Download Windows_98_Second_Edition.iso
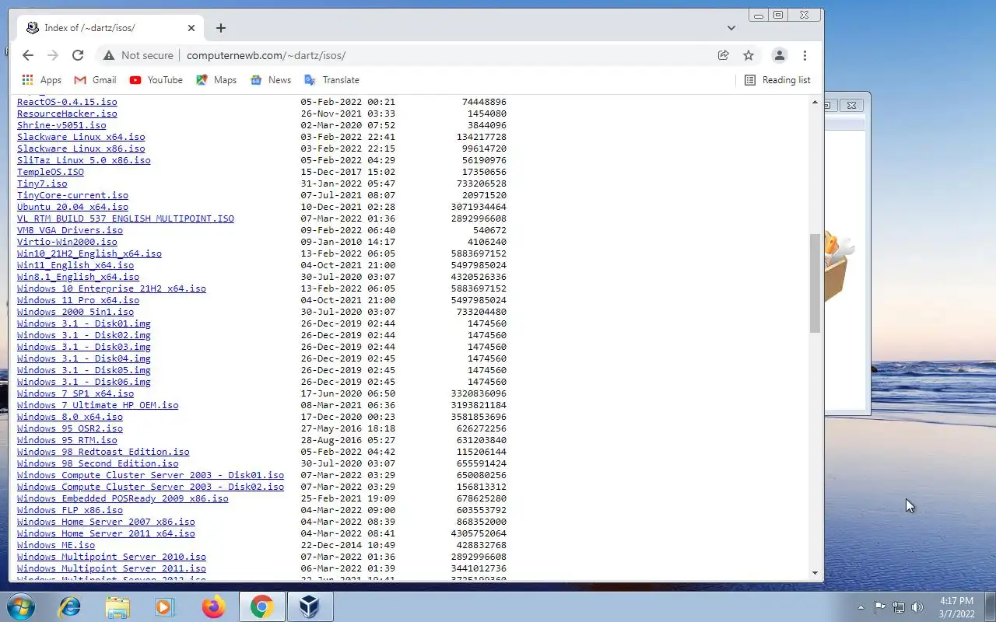Viewport: 996px width, 622px height. click(98, 463)
